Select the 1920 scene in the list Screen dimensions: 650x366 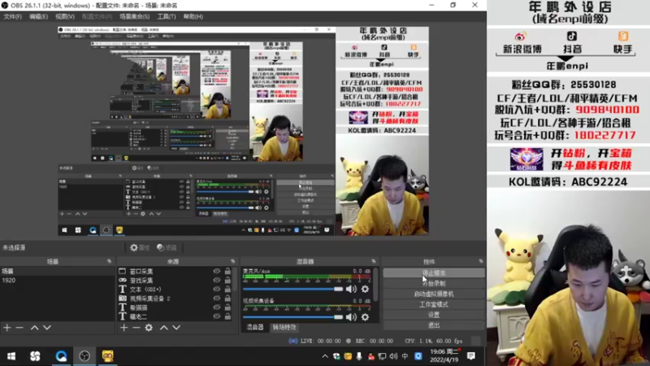point(57,280)
